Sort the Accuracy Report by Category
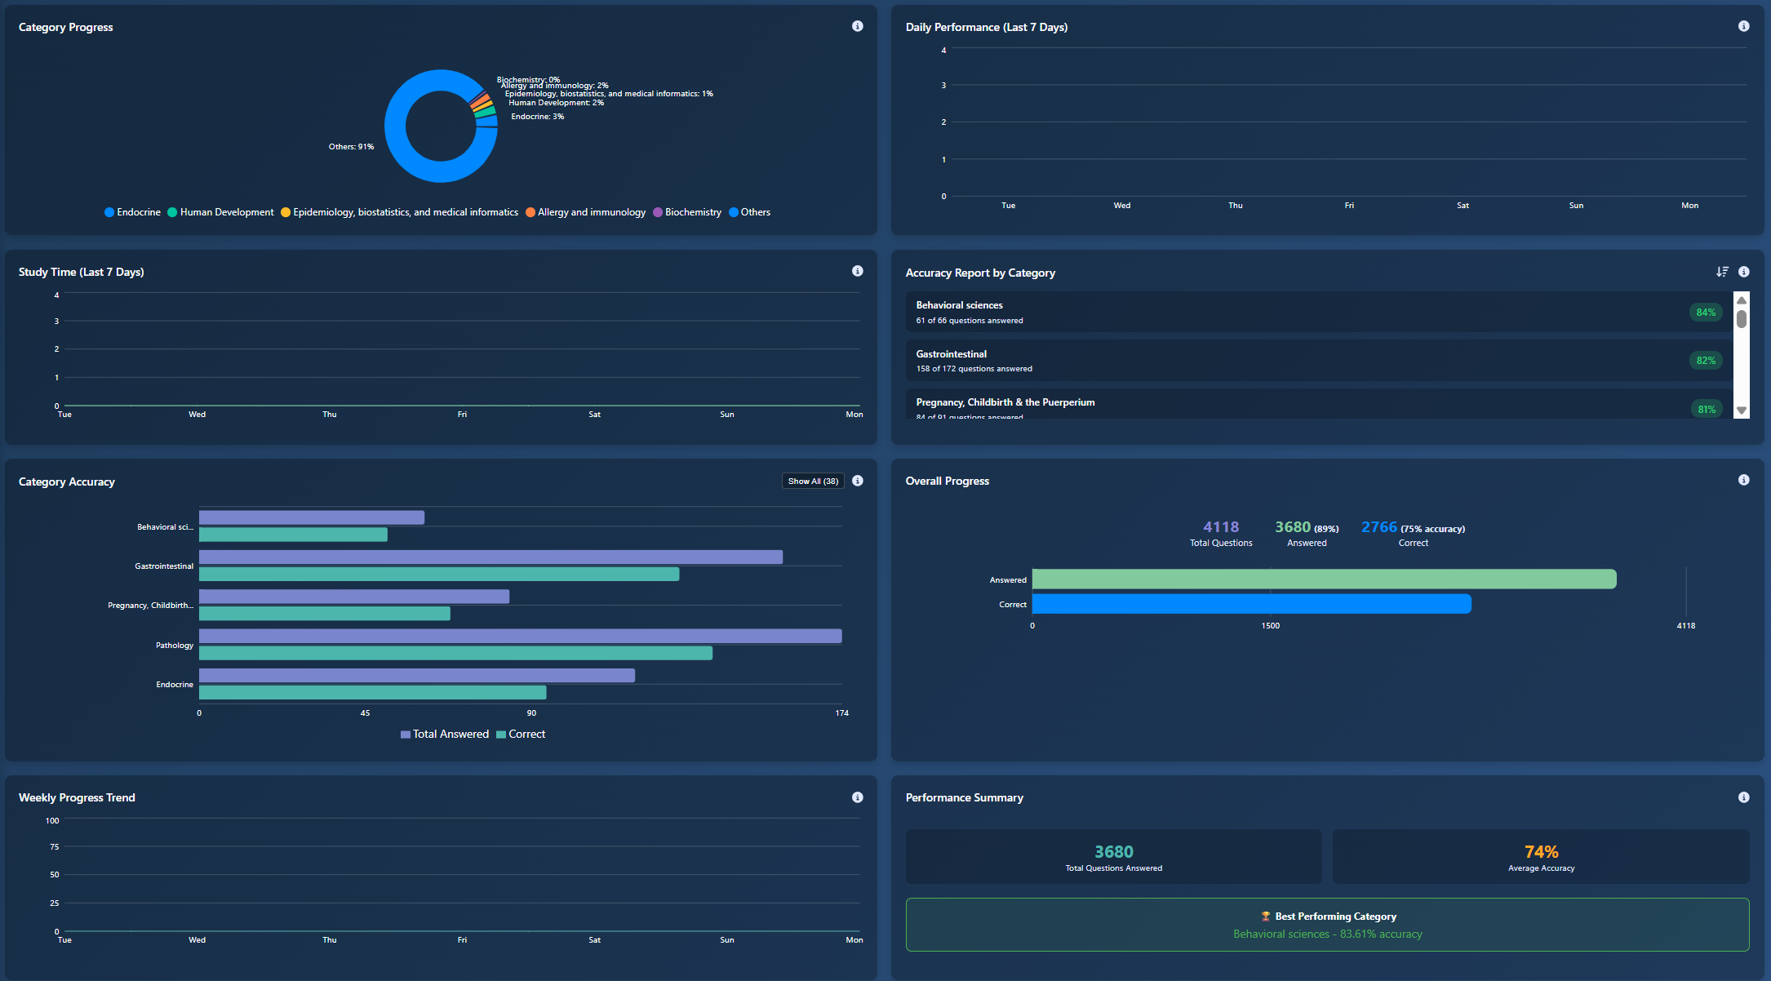 (1722, 272)
